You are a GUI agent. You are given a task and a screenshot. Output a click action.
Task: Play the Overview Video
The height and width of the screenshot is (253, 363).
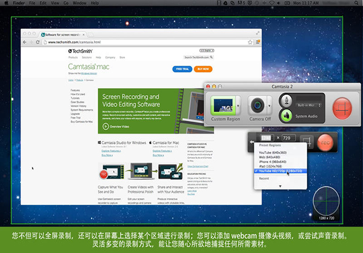[116, 127]
